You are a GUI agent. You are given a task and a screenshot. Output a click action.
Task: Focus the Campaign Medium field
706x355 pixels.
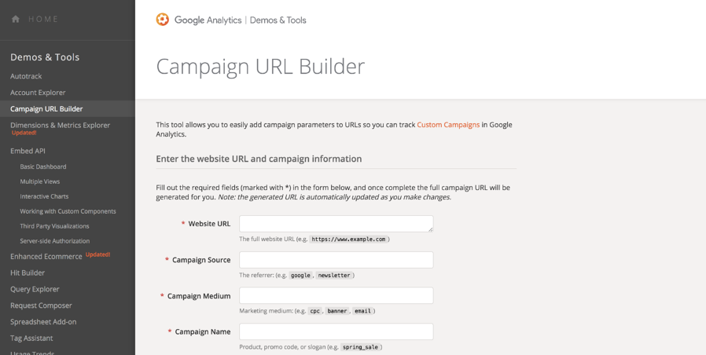pyautogui.click(x=336, y=295)
